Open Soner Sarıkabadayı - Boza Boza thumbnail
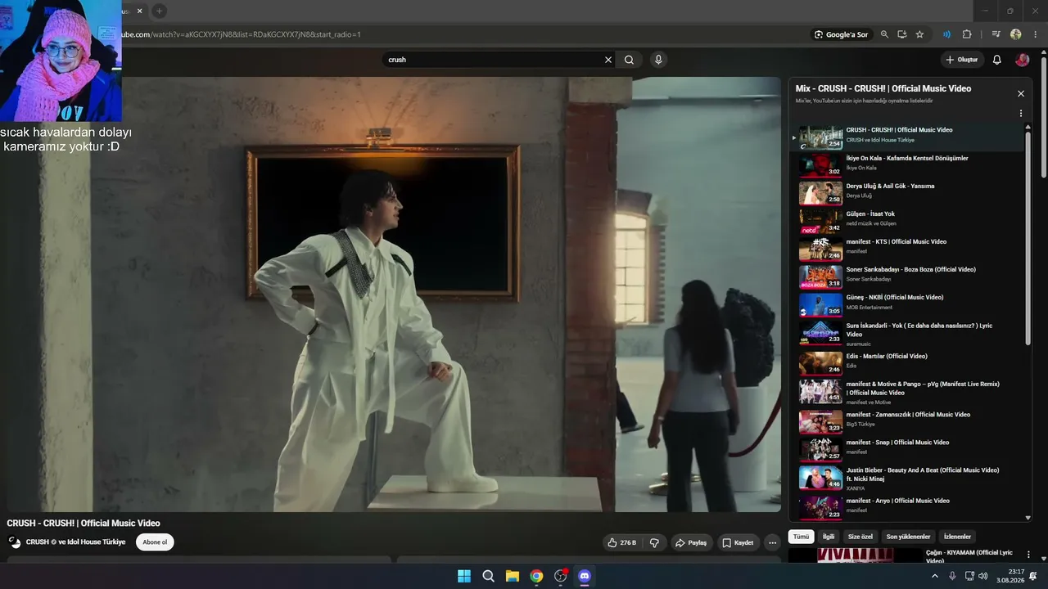The height and width of the screenshot is (589, 1048). coord(820,277)
